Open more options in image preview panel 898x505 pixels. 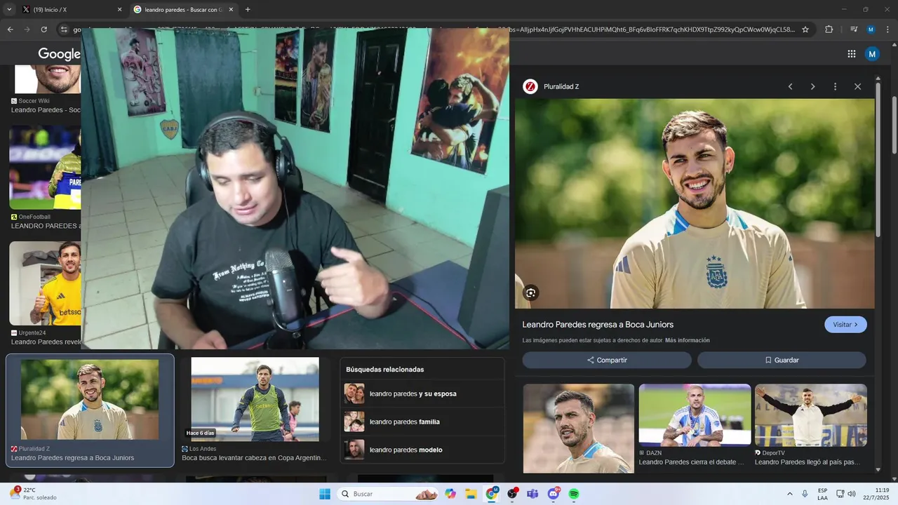tap(835, 86)
